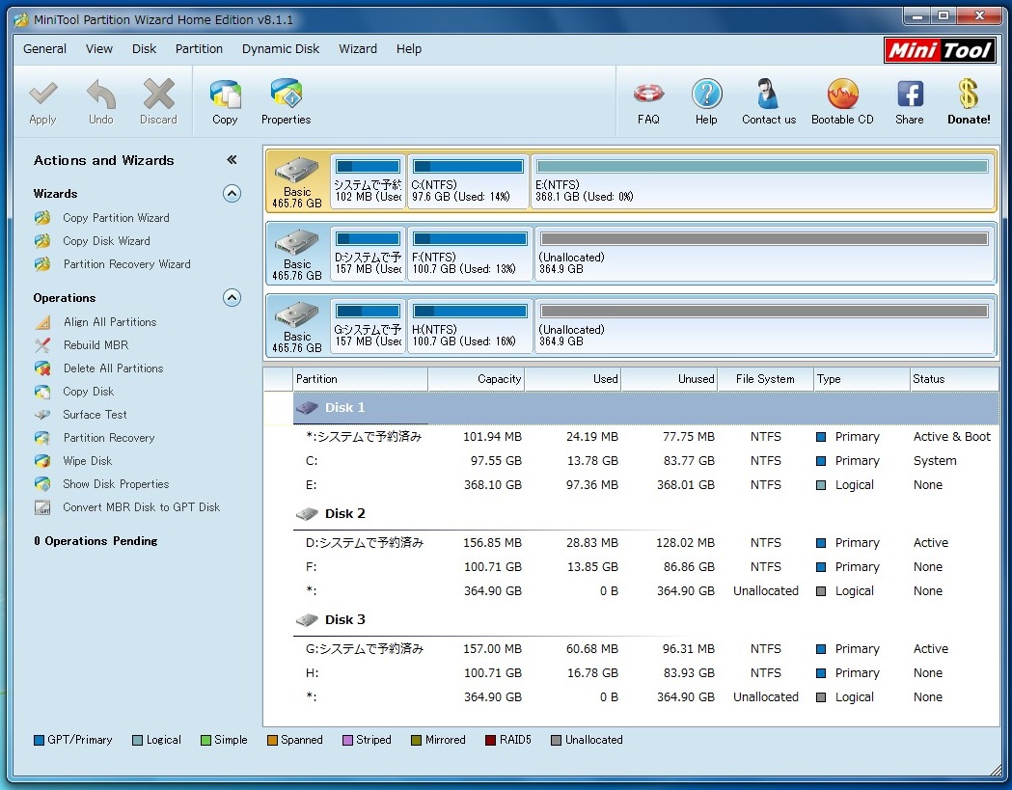Open the Dynamic Disk menu
Viewport: 1012px width, 790px height.
[281, 49]
